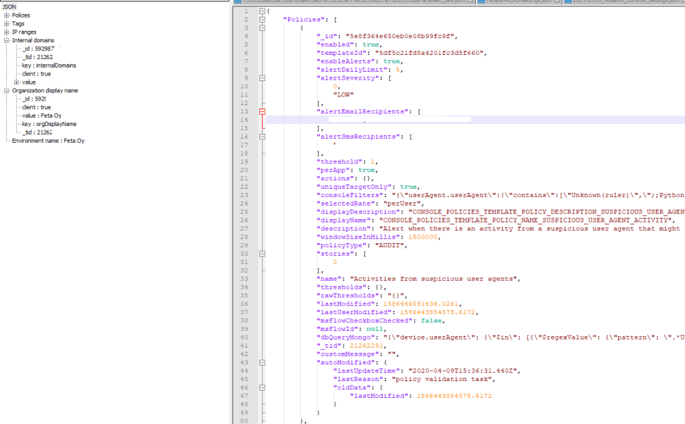Select the 'key : internalDomains' tree entry
The width and height of the screenshot is (685, 424).
click(x=49, y=66)
